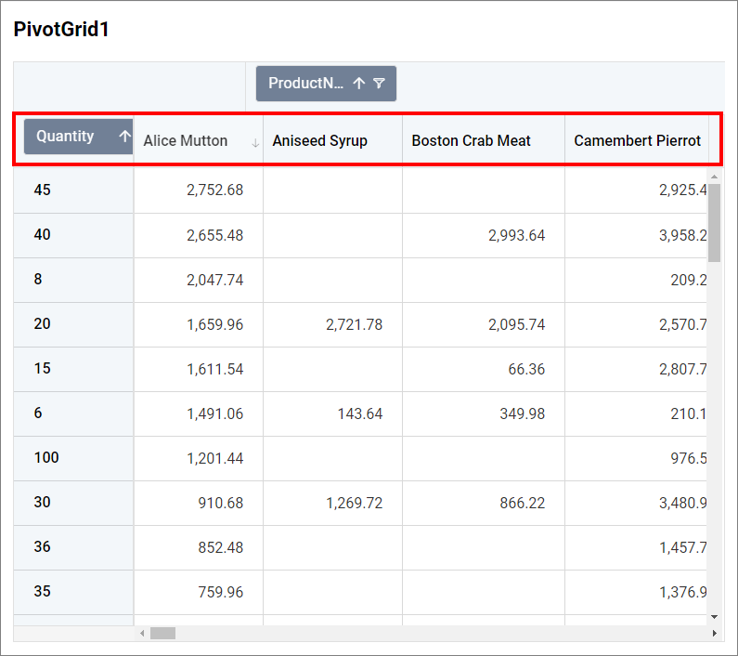Click the vertical scrollbar thumb
This screenshot has height=656, width=738.
714,223
